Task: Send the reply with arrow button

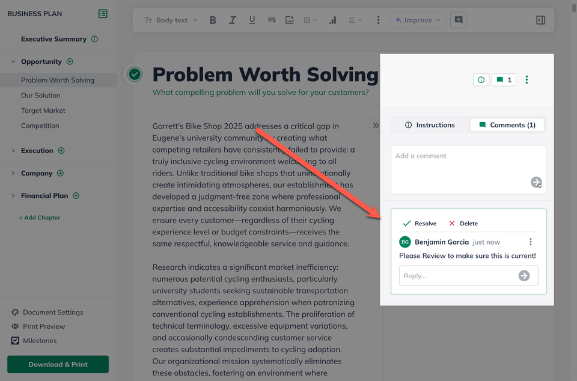Action: pyautogui.click(x=524, y=275)
